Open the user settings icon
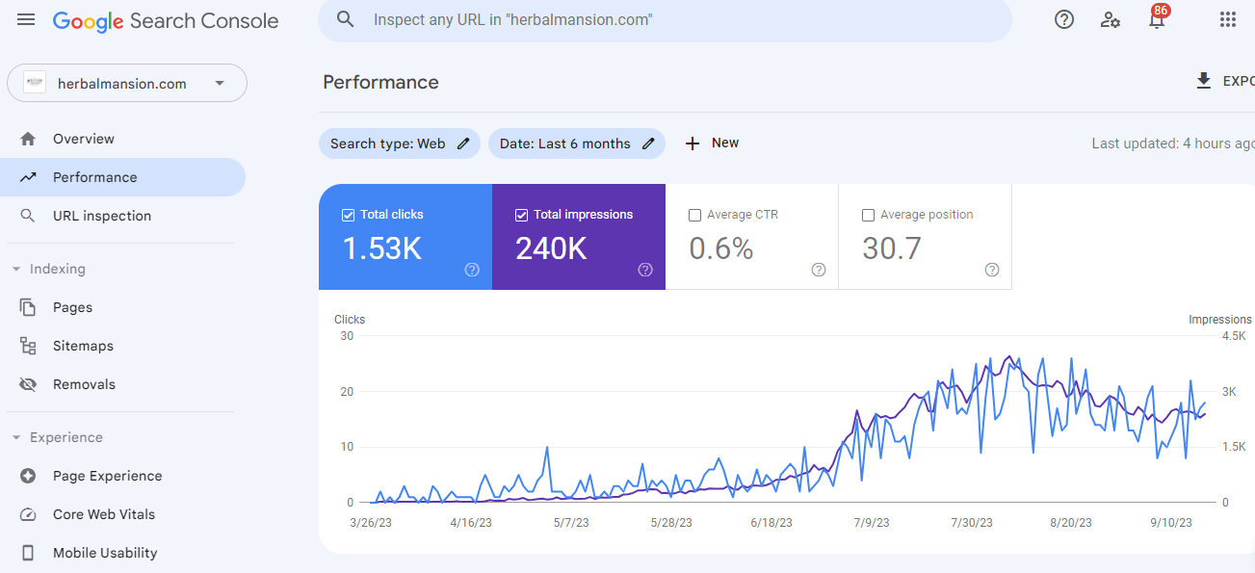 click(1111, 19)
